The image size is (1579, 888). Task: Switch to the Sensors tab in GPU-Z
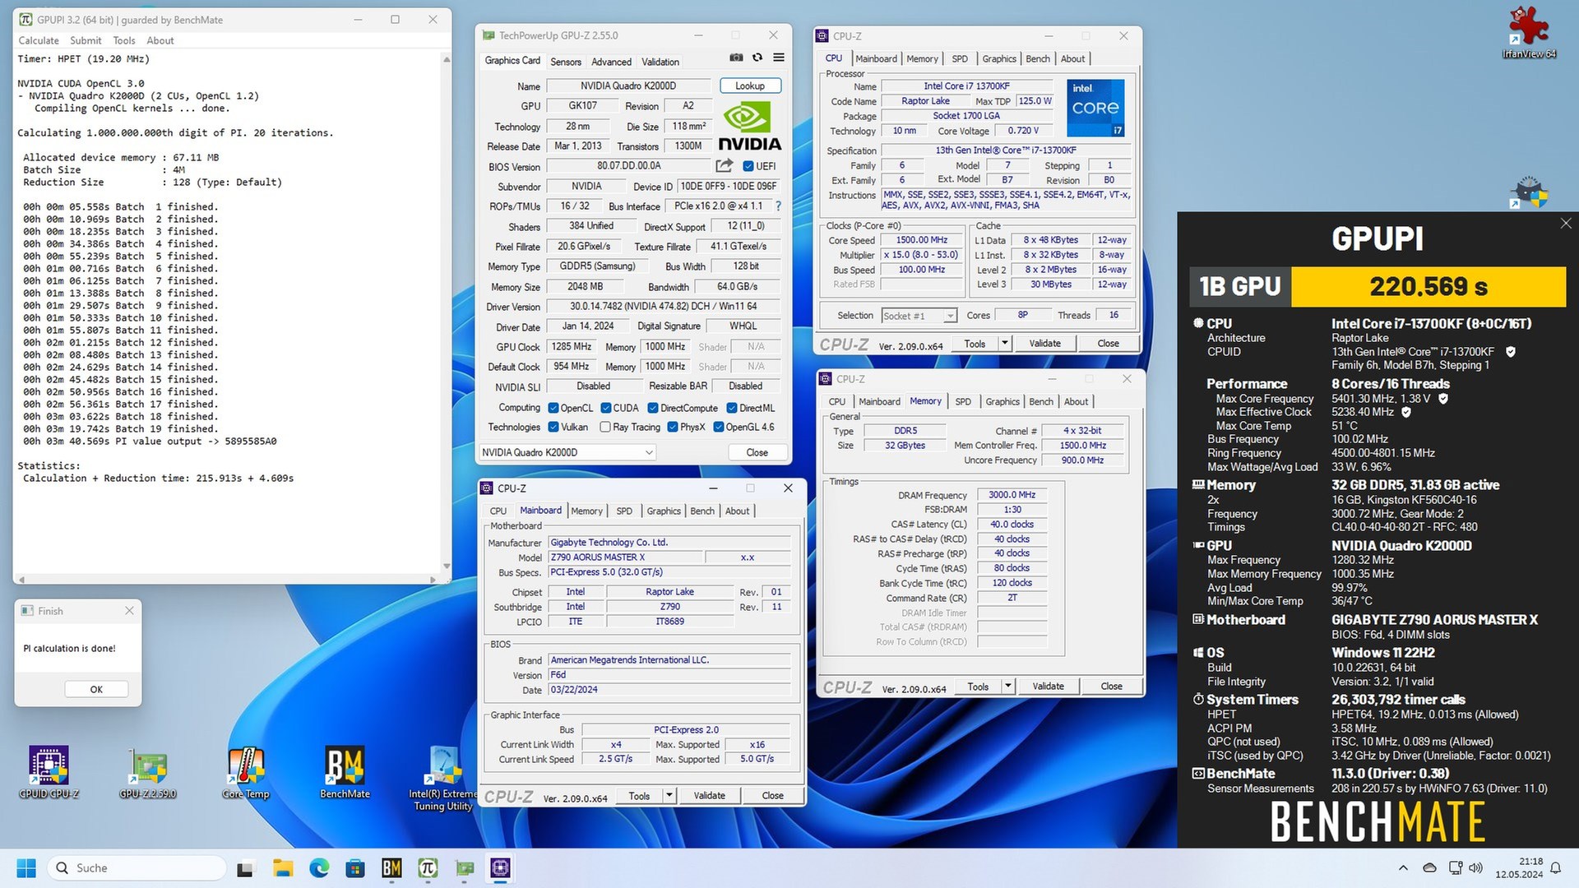(x=566, y=62)
